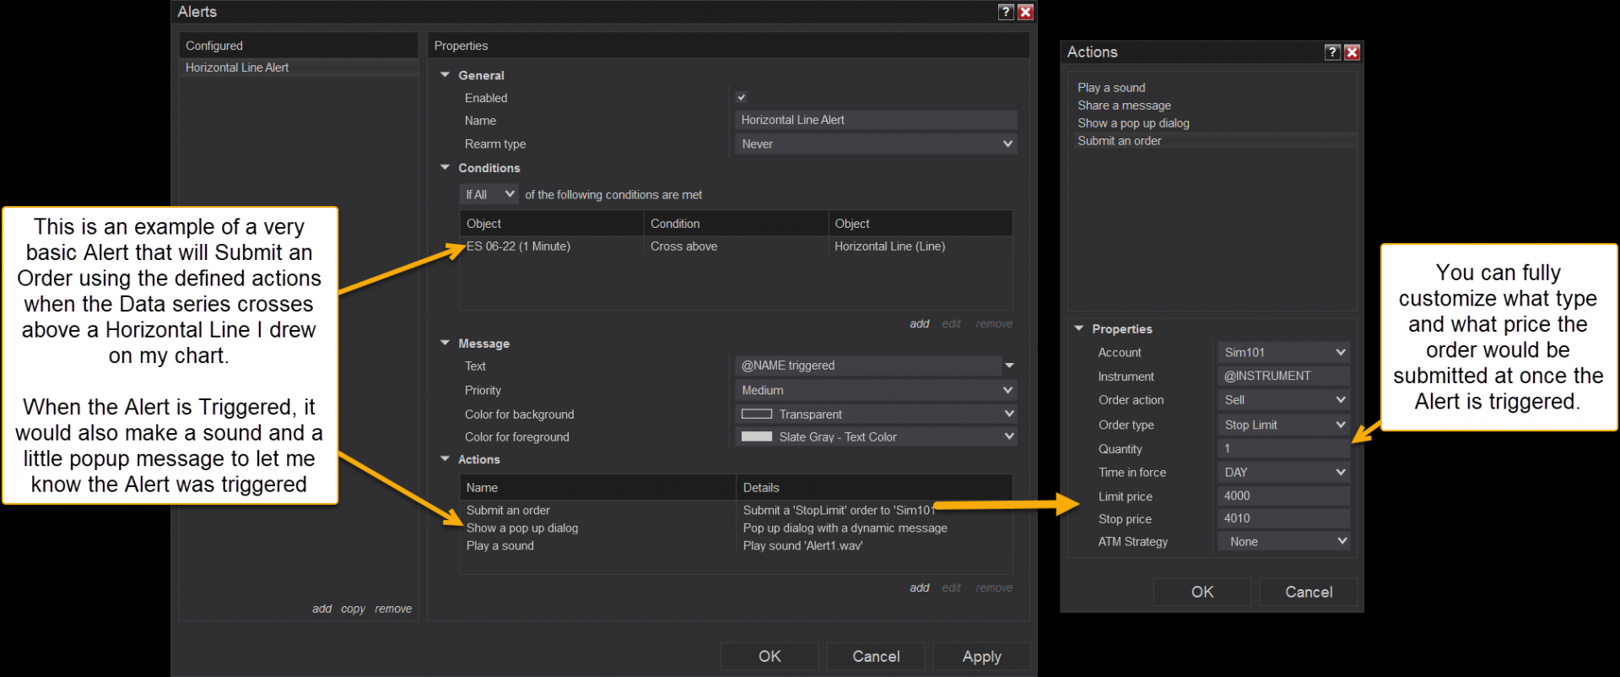This screenshot has width=1620, height=677.
Task: Select Horizontal Line Alert in Configured list
Action: 237,68
